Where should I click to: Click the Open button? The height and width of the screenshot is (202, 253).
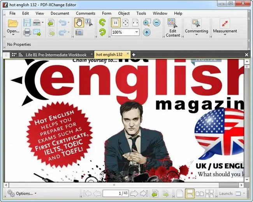[13, 27]
